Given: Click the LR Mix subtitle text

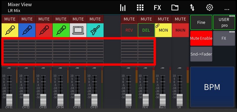Looking at the screenshot, I should (14, 11).
